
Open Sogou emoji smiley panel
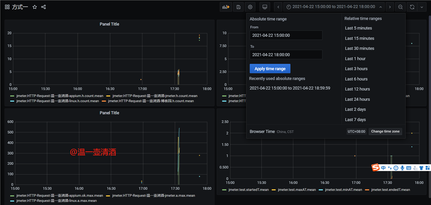pos(396,168)
